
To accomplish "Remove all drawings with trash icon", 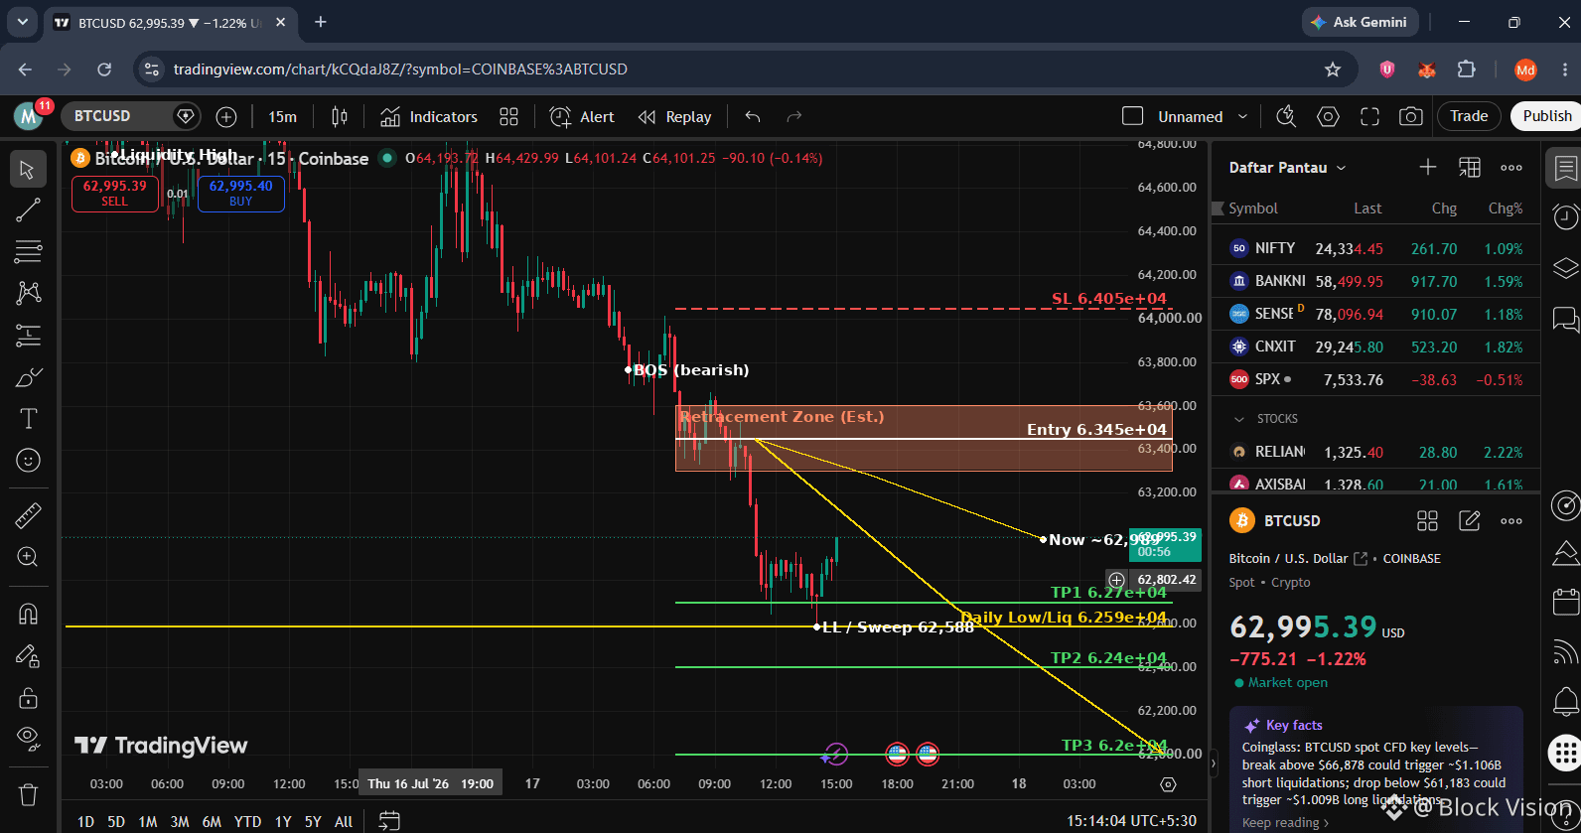I will tap(28, 794).
